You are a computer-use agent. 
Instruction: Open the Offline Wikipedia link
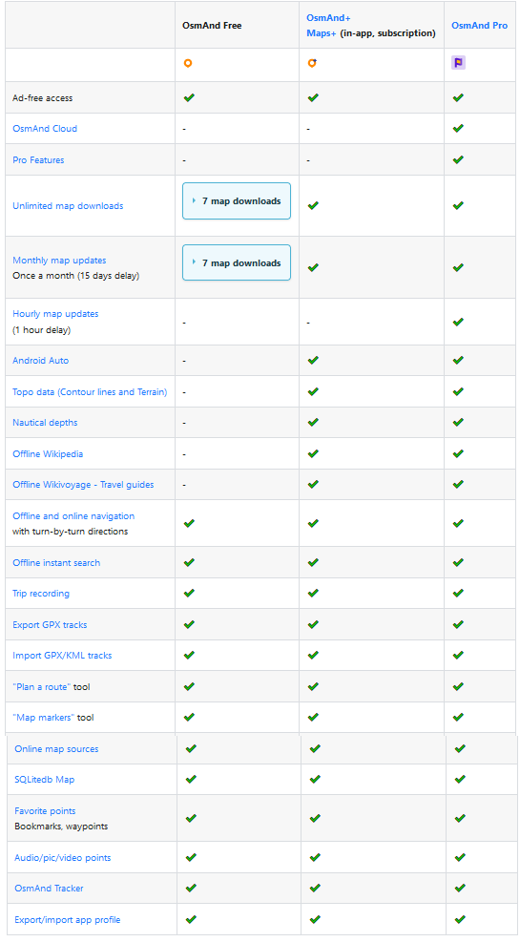(x=48, y=453)
